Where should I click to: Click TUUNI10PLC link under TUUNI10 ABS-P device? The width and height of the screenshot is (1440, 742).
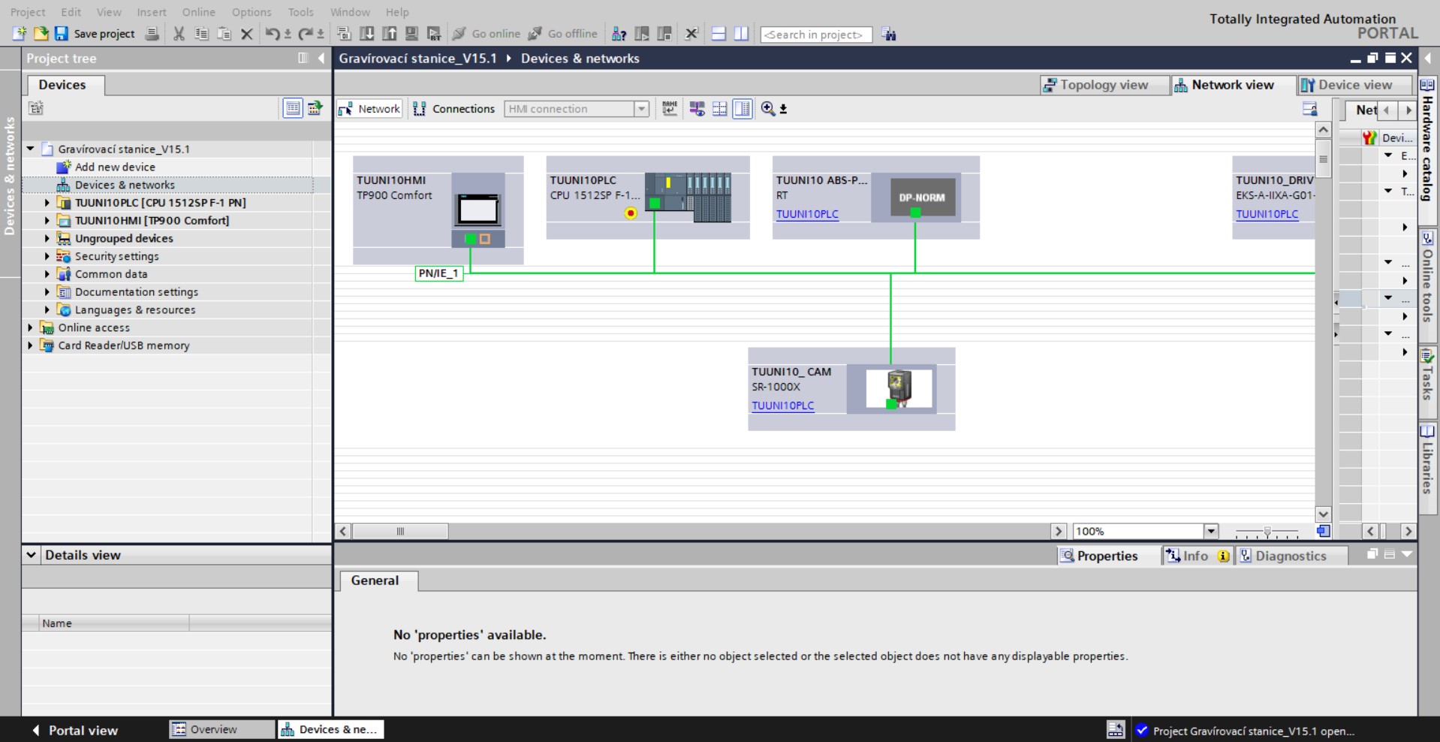pyautogui.click(x=807, y=214)
